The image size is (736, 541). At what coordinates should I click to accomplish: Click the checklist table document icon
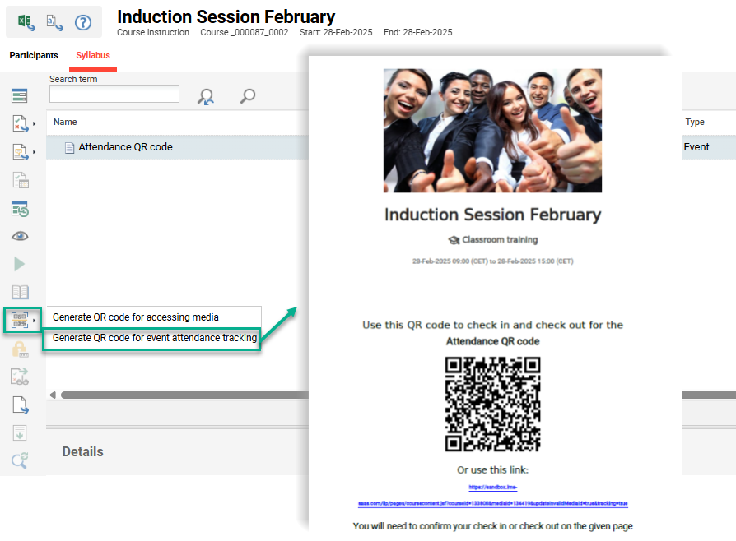click(21, 180)
